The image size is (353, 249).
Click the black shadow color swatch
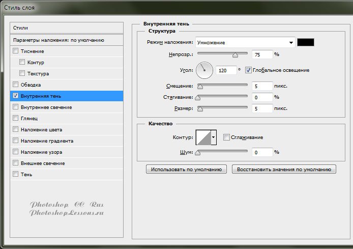pyautogui.click(x=306, y=43)
